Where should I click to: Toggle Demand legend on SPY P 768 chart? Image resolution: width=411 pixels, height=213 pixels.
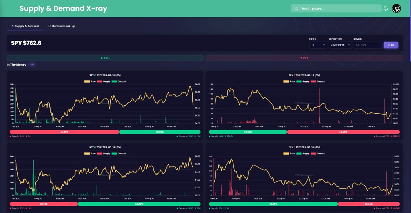click(318, 82)
